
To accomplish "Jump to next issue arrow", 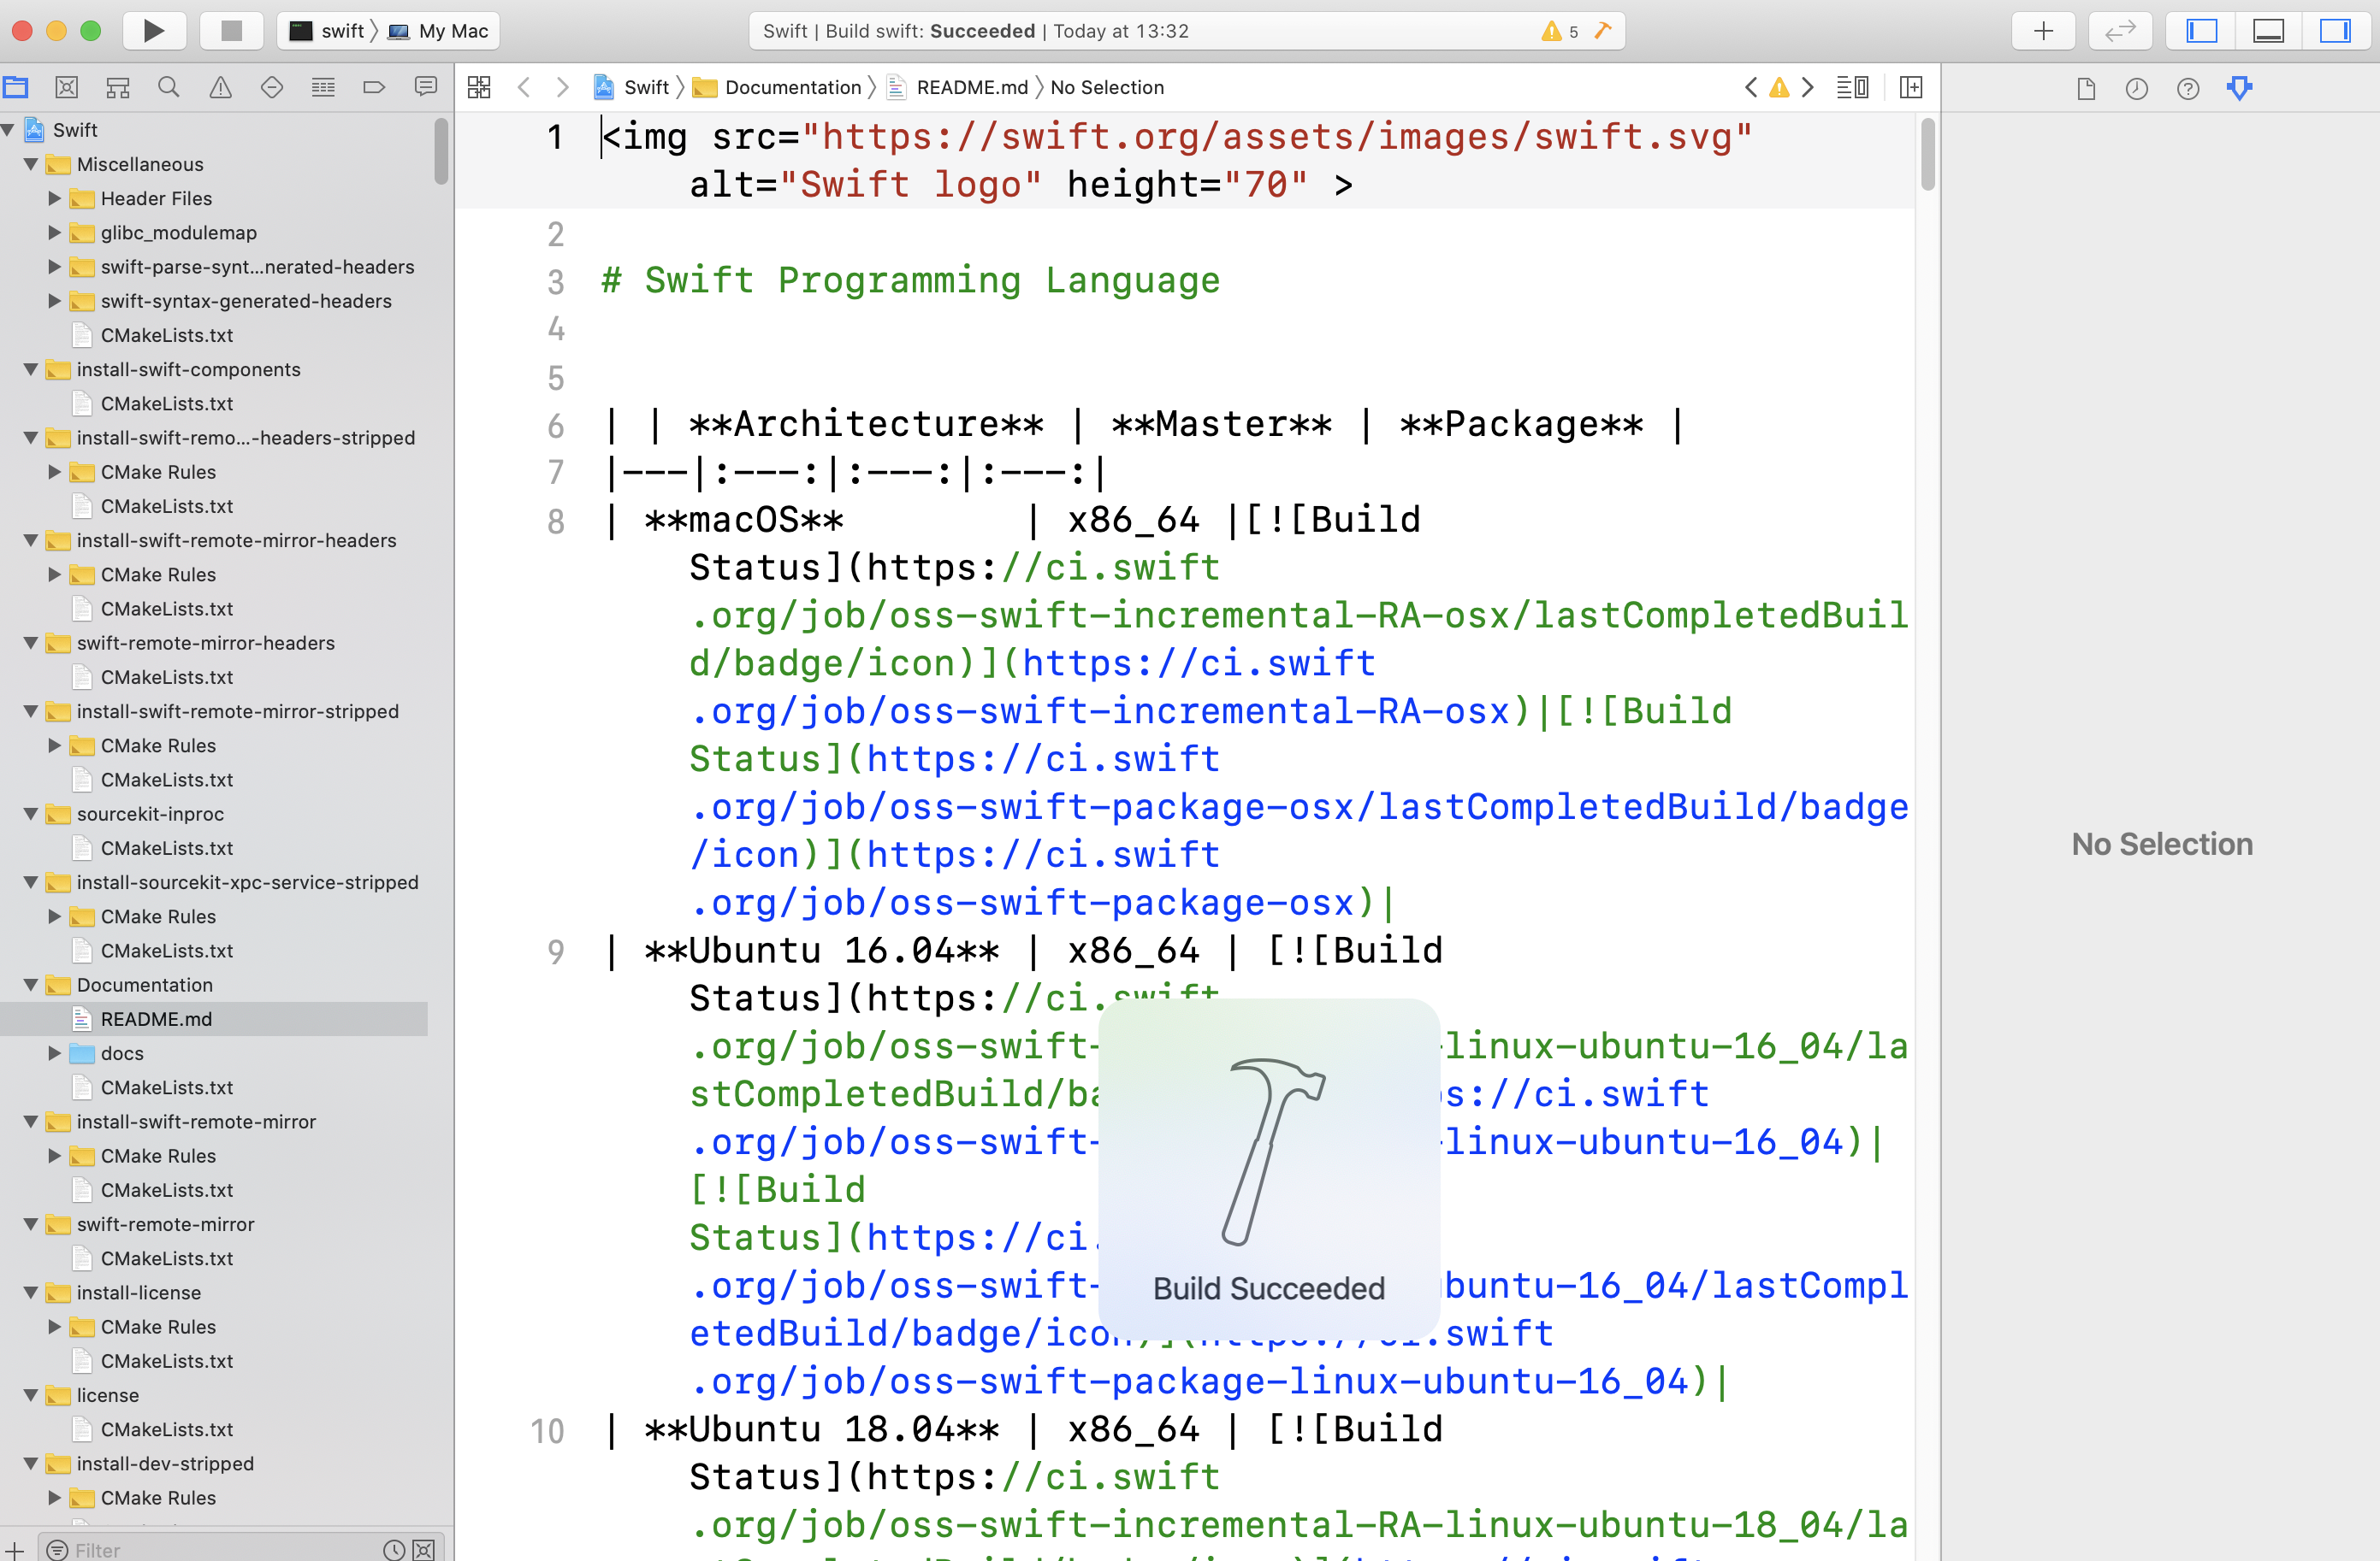I will pos(1807,88).
